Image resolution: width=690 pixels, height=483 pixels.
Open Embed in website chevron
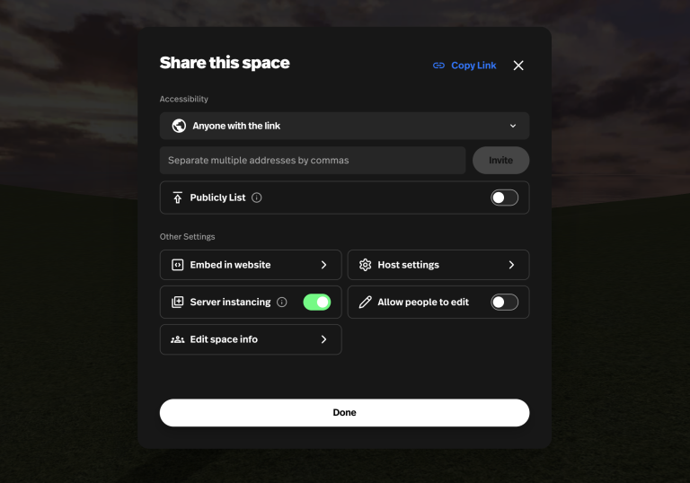pos(323,265)
